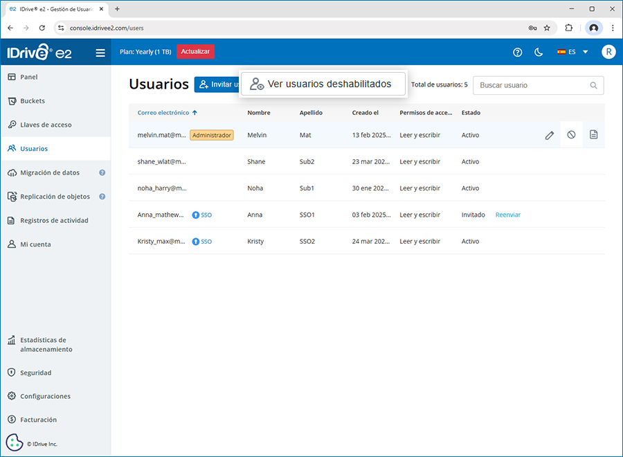Click the disable user icon for Melvin
The width and height of the screenshot is (623, 457).
(571, 135)
